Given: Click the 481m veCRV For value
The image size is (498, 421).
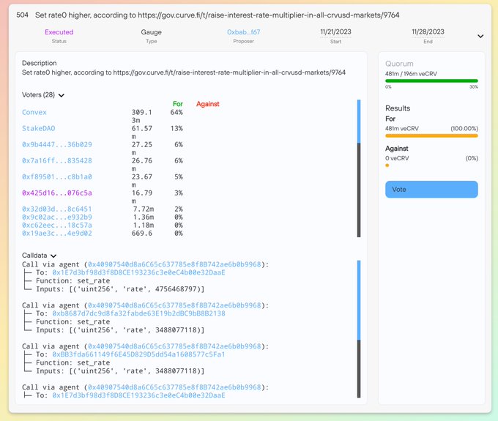Looking at the screenshot, I should point(402,129).
